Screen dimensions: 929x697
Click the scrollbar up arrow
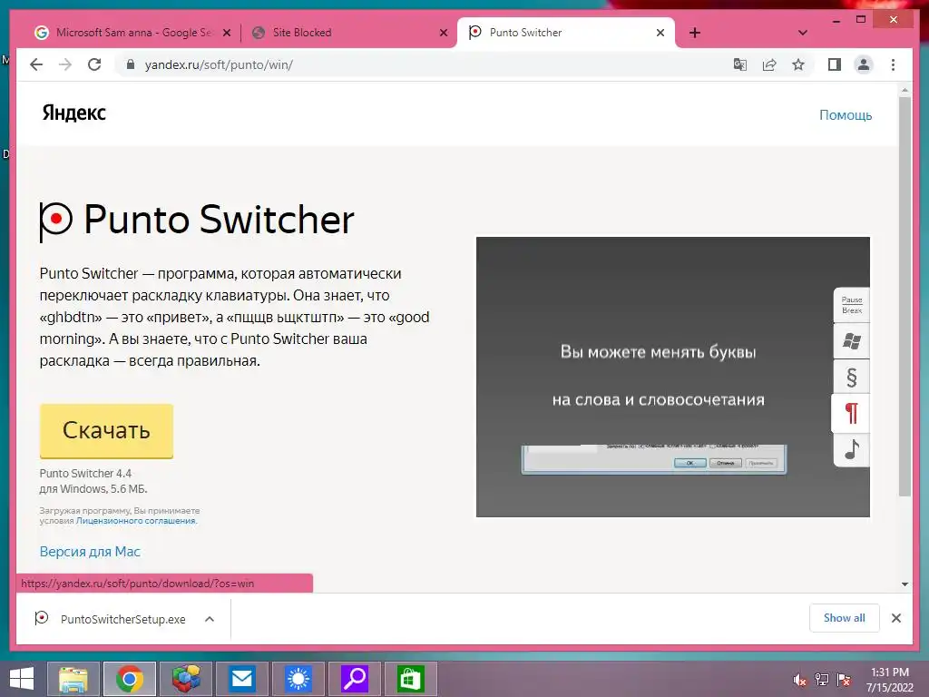coord(905,91)
